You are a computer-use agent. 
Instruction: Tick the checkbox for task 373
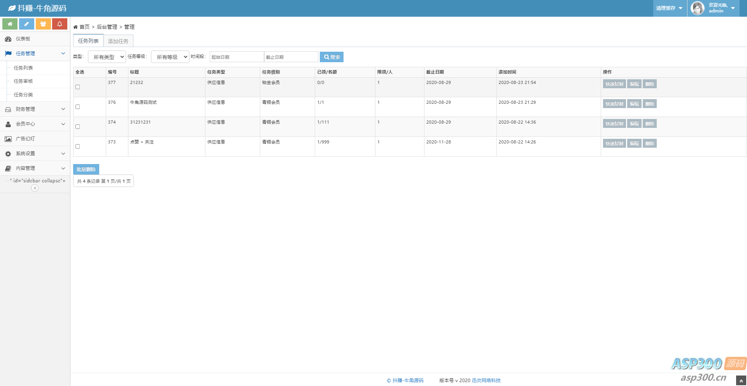point(78,147)
